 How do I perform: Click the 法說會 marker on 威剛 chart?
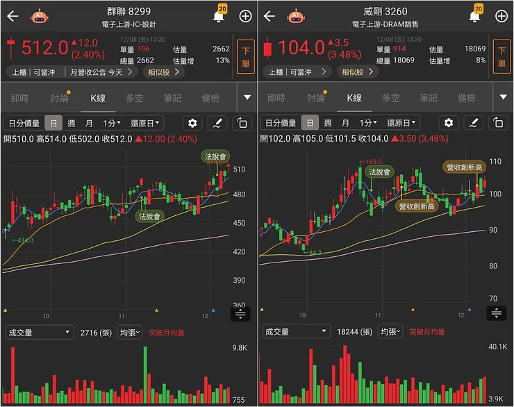[x=380, y=172]
